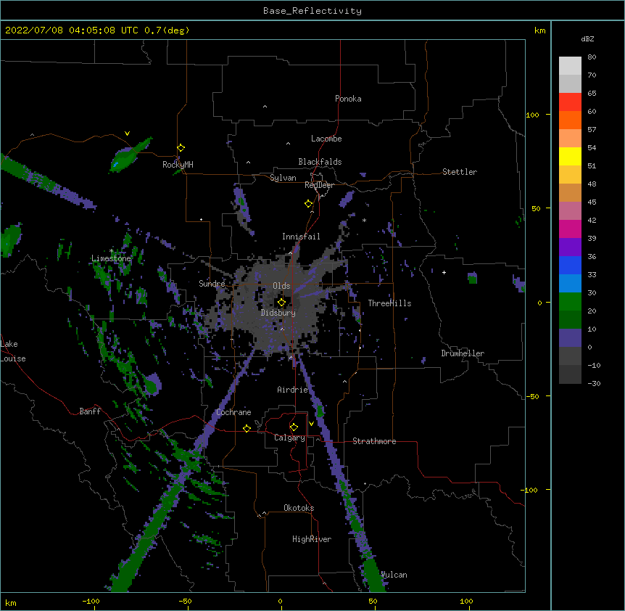Click the Base_Reflectivity title
Image resolution: width=625 pixels, height=611 pixels.
(312, 11)
